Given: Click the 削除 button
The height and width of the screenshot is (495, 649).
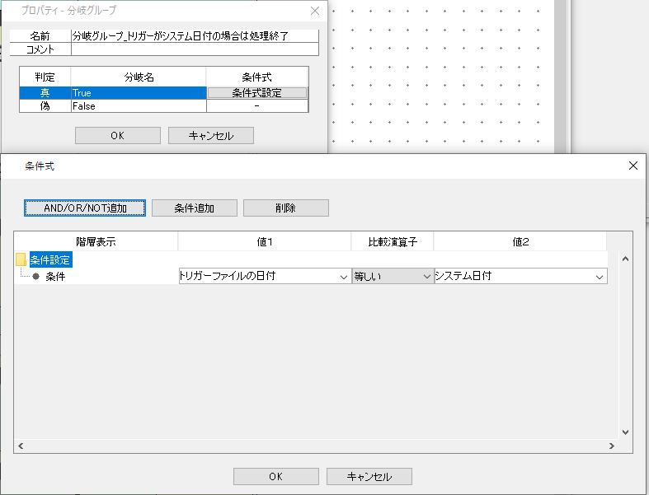Looking at the screenshot, I should [285, 208].
